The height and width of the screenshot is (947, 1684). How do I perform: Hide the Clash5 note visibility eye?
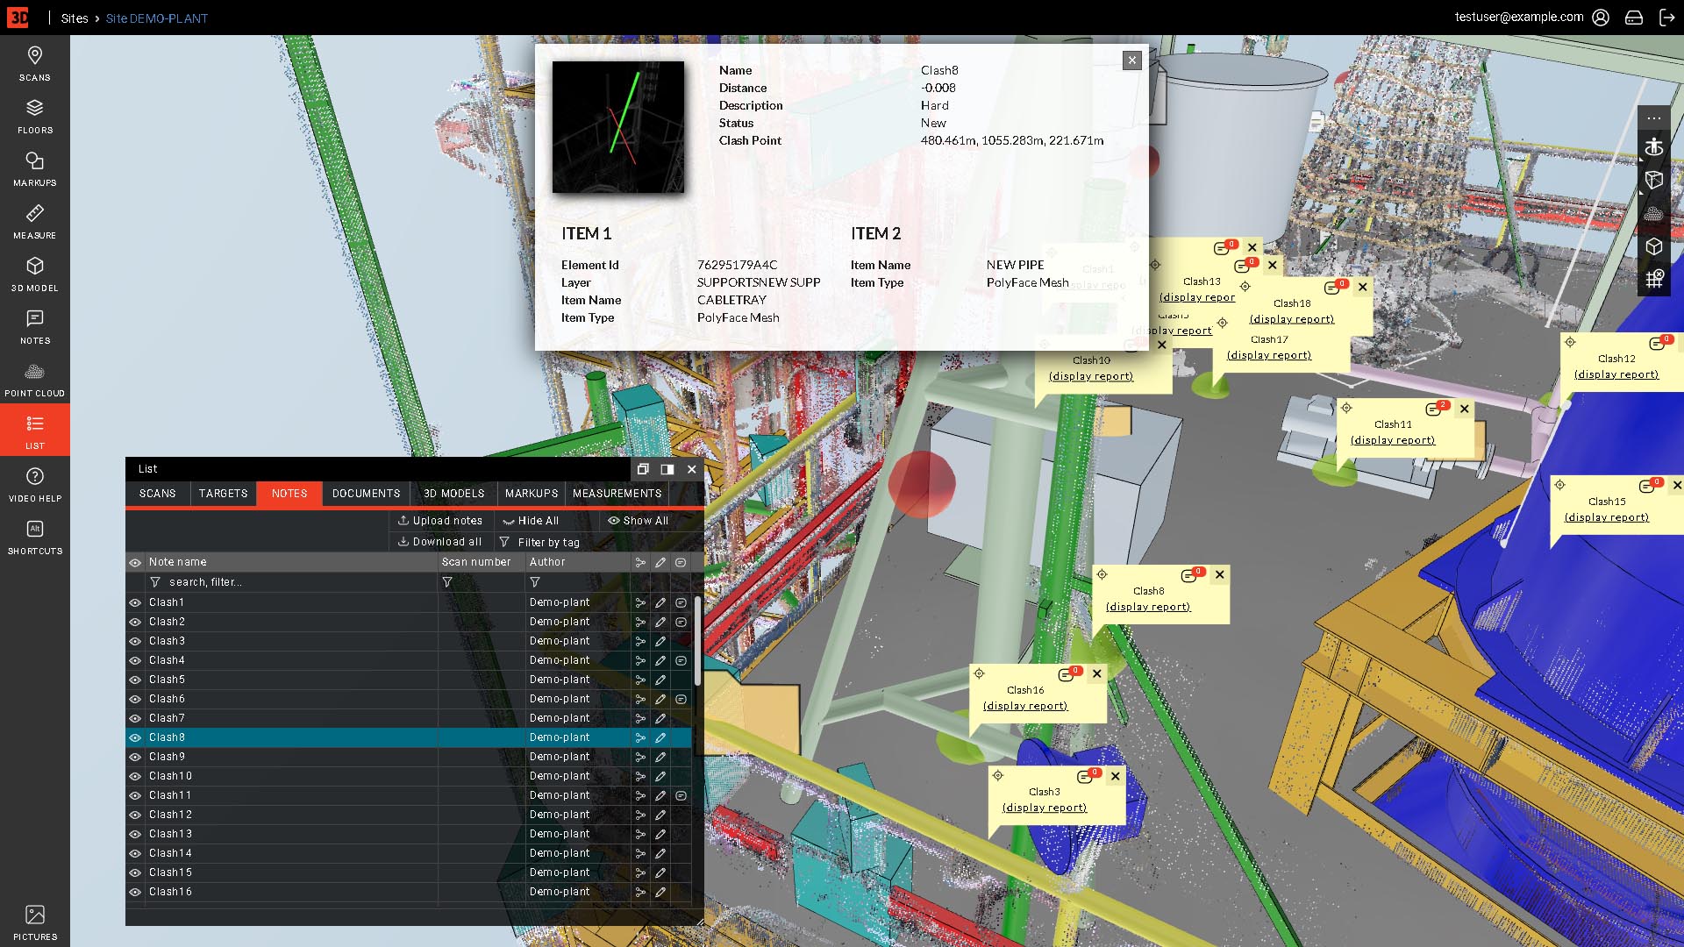click(135, 680)
